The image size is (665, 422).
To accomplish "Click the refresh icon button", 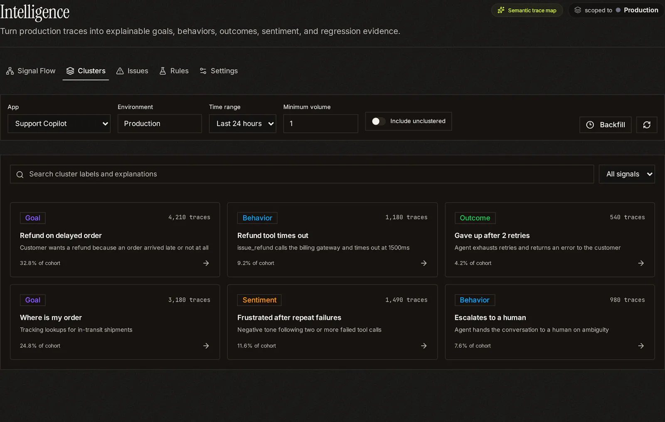I will [647, 125].
